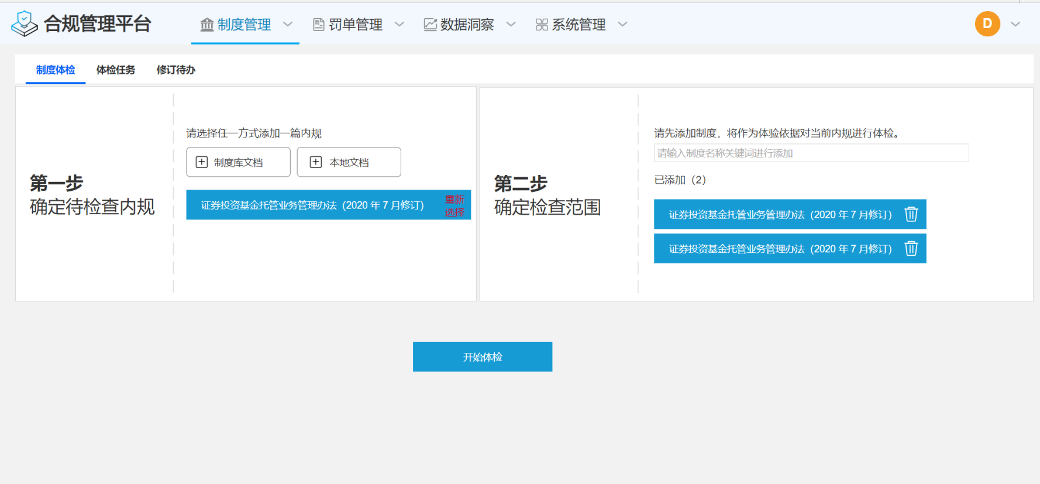Expand the 系统管理 dropdown chevron
1040x484 pixels.
click(622, 25)
